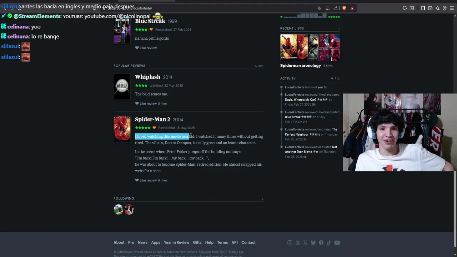Open About in footer menu

coord(119,242)
